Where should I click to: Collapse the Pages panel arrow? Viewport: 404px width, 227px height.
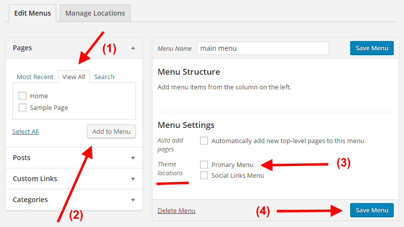click(133, 48)
